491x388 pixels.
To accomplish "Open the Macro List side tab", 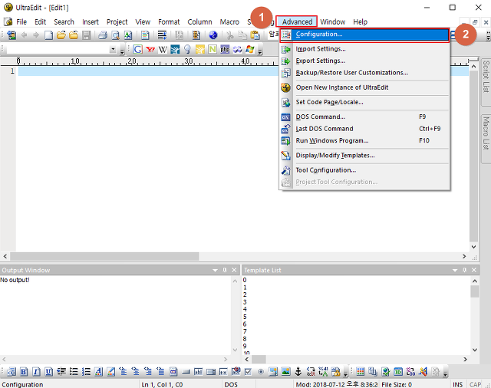I will (x=486, y=138).
